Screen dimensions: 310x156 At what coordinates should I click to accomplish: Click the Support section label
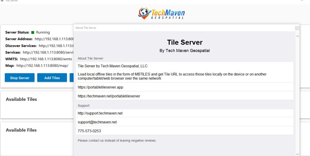[84, 106]
